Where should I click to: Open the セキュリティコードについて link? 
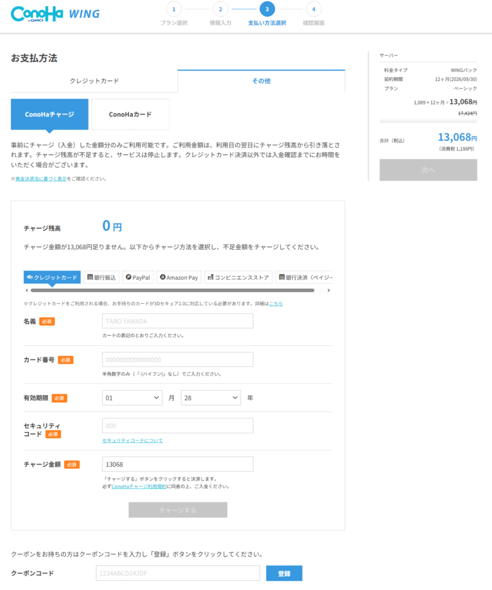click(x=132, y=441)
